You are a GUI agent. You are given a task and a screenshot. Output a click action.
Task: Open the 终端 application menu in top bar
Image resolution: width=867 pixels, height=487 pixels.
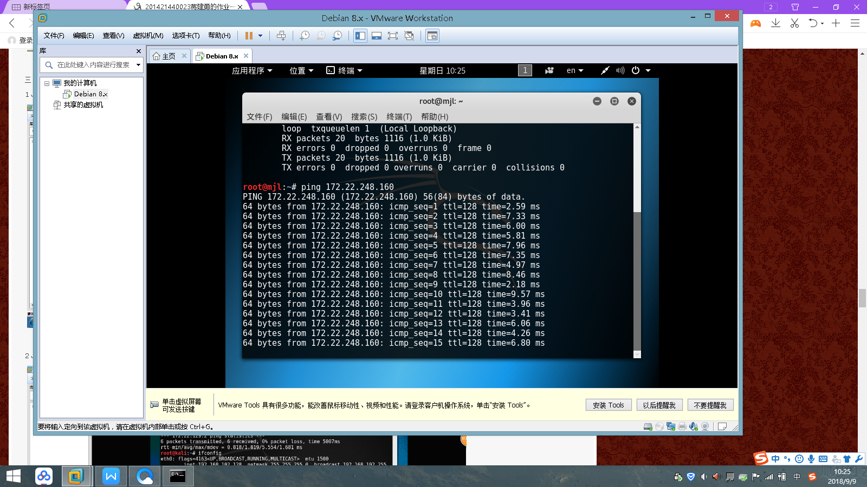[345, 71]
